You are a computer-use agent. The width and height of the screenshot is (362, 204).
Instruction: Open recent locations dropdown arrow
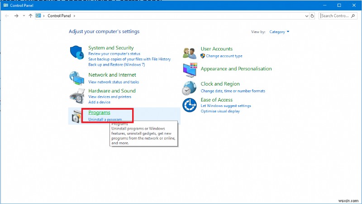coord(24,16)
